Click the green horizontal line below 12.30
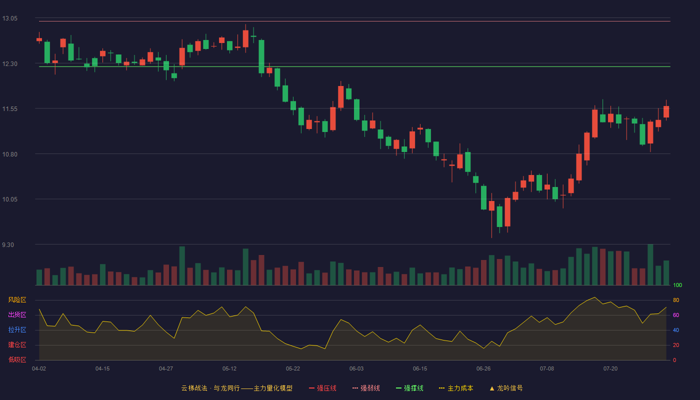Image resolution: width=700 pixels, height=400 pixels. tap(354, 66)
